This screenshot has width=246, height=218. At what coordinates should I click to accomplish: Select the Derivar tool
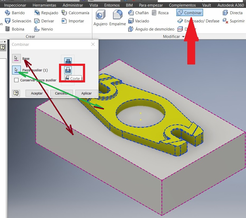44,21
